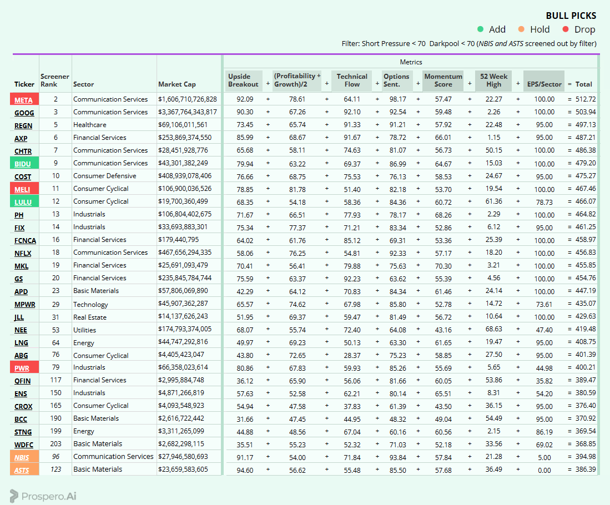
Task: Open the NEE ticker link
Action: [x=21, y=330]
